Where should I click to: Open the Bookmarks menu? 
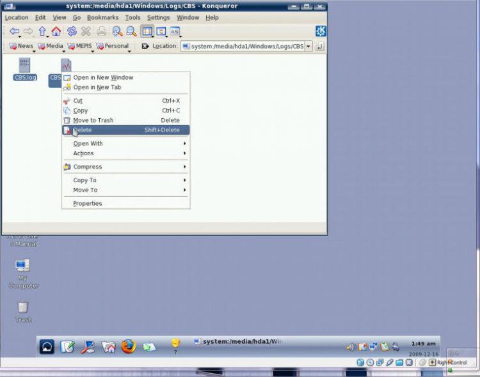(103, 18)
